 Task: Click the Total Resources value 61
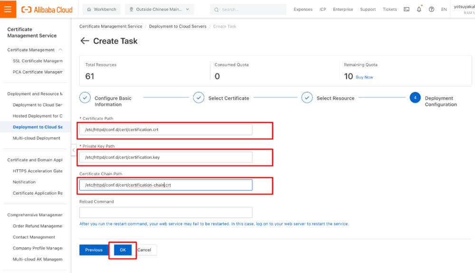coord(90,76)
